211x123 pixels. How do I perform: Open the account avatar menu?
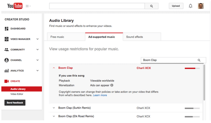[x=201, y=6]
